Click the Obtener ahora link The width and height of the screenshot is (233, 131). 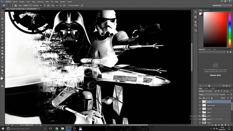[x=215, y=75]
